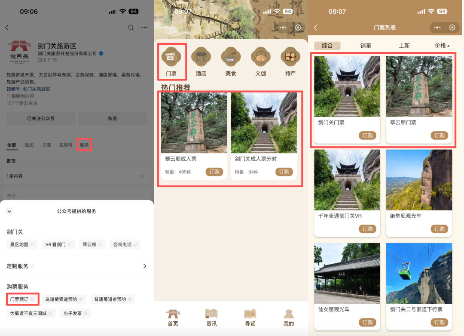Select the 销量 sort tab

pyautogui.click(x=366, y=46)
